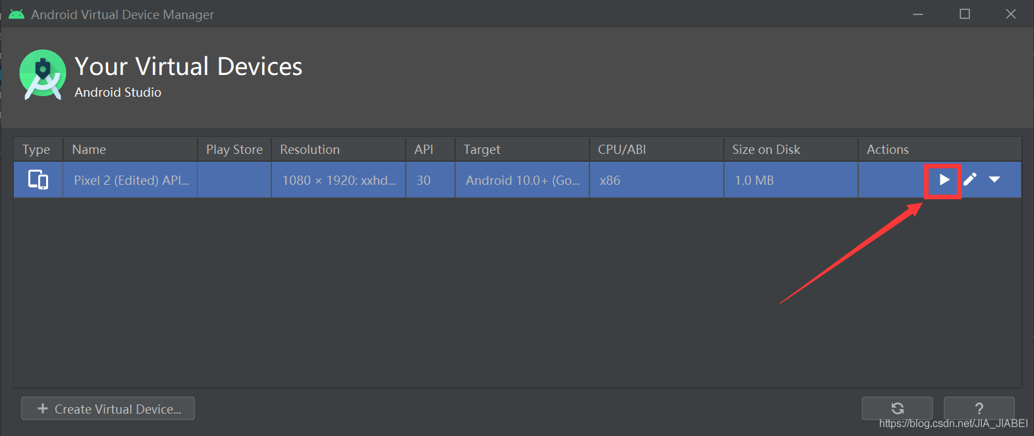The width and height of the screenshot is (1034, 436).
Task: Sort by the Type column header
Action: click(x=38, y=149)
